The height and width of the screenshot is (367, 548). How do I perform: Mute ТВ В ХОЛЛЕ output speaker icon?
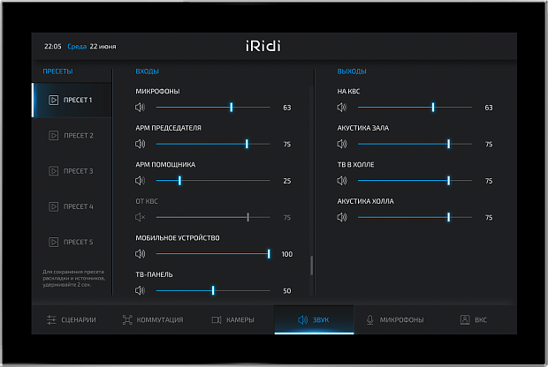click(342, 181)
